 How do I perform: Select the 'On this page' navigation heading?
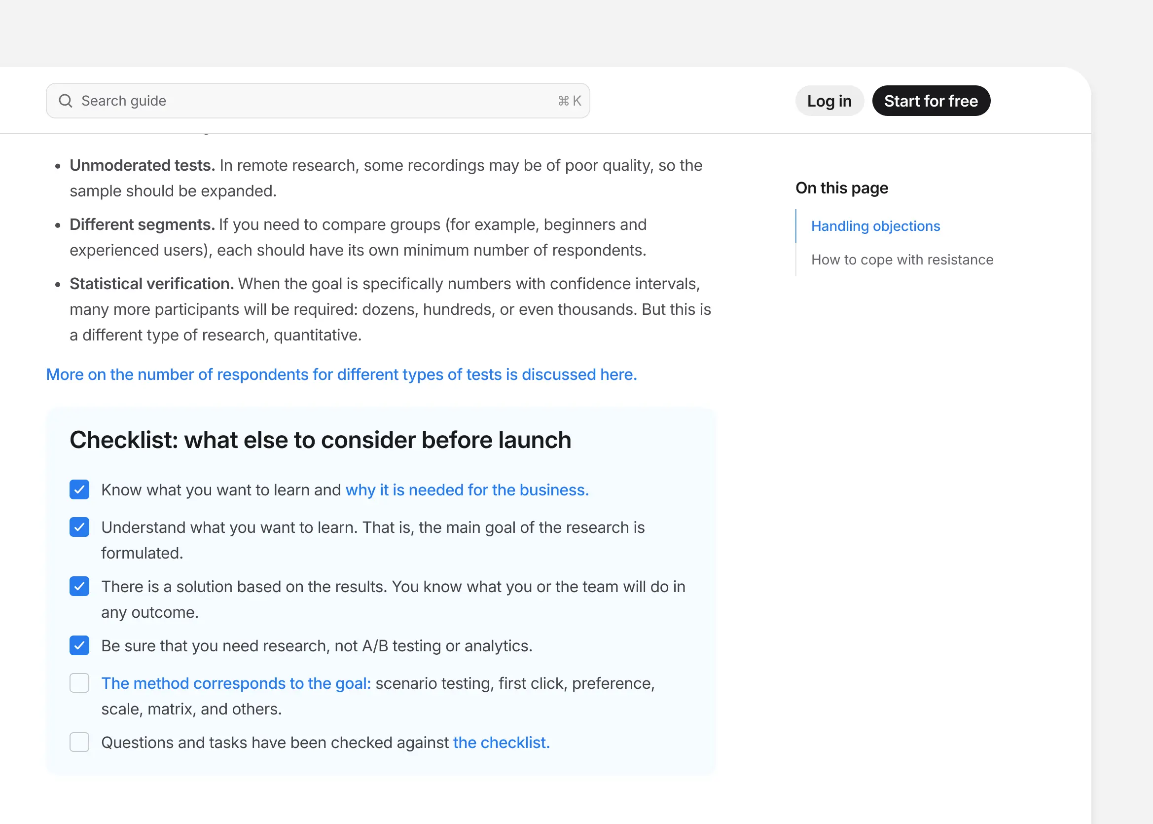click(x=842, y=187)
